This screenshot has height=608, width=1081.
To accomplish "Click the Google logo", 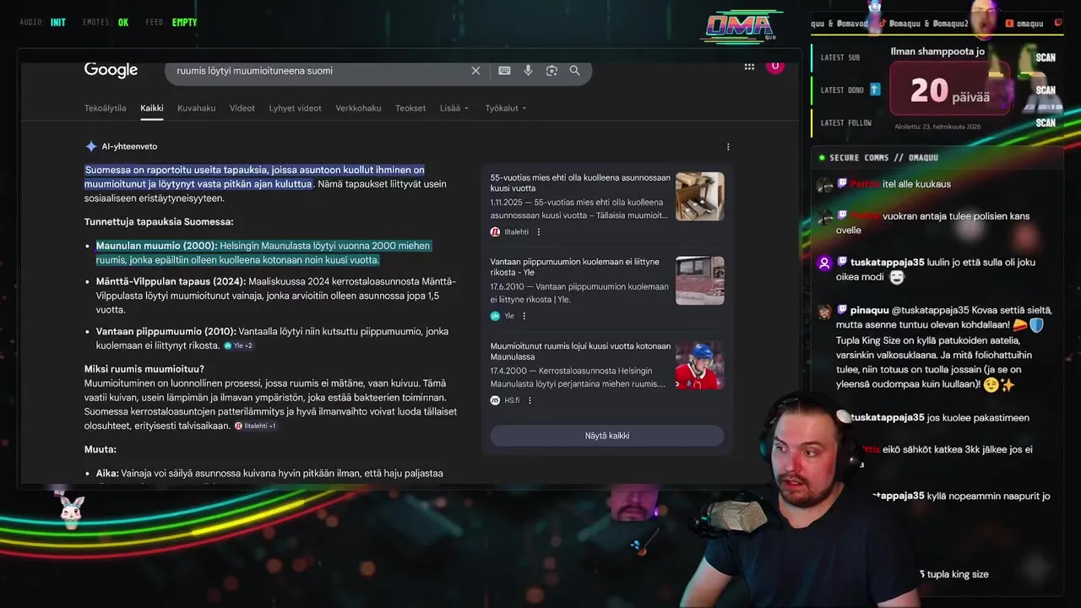I will pos(111,70).
